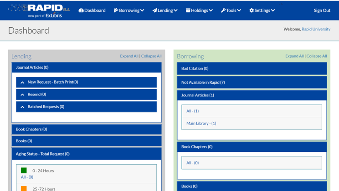Click the Lending paper-plane icon
The height and width of the screenshot is (191, 339).
(154, 10)
